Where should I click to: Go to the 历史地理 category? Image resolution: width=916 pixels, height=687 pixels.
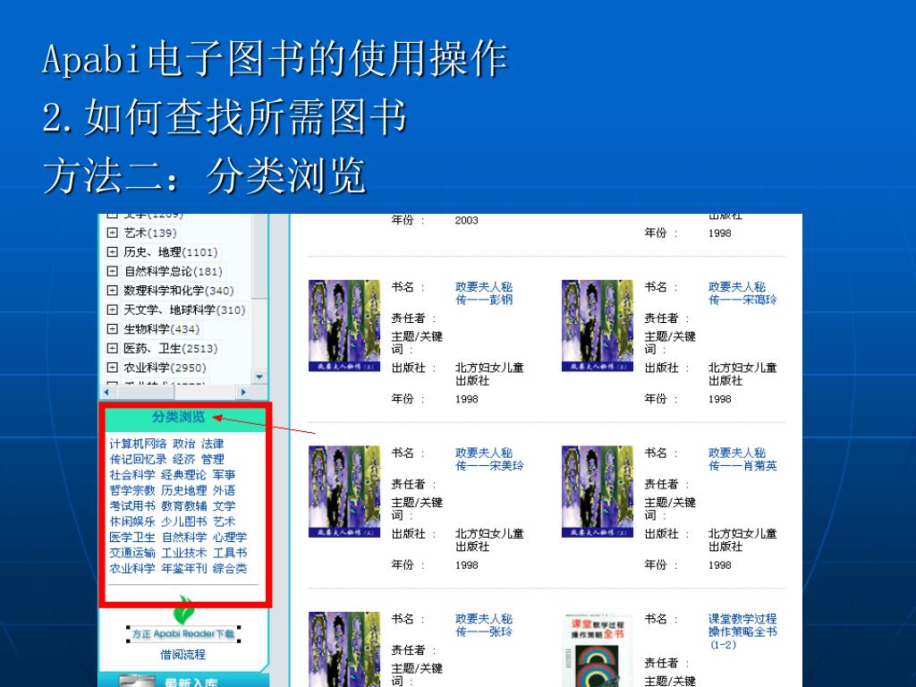click(184, 491)
